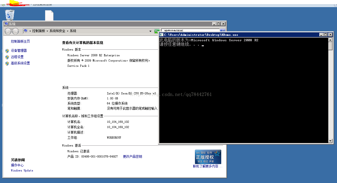
Task: Open the Recycle Bin desktop icon
Action: (10, 15)
